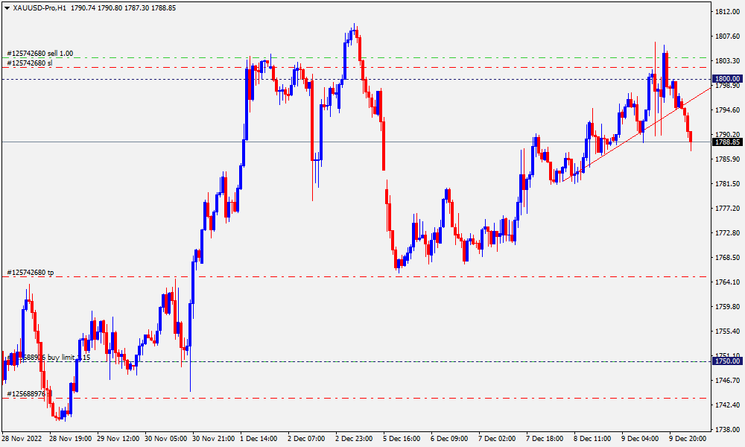Screen dimensions: 745x447
Task: Click the 9 Dec 04:00 time label
Action: pos(641,439)
